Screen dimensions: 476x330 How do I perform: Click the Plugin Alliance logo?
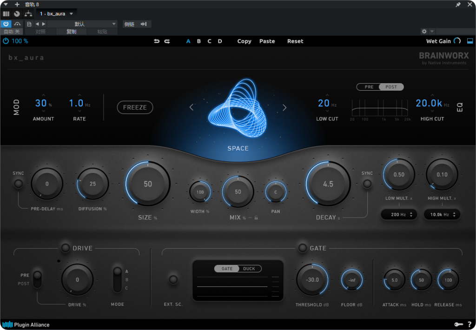(x=26, y=324)
